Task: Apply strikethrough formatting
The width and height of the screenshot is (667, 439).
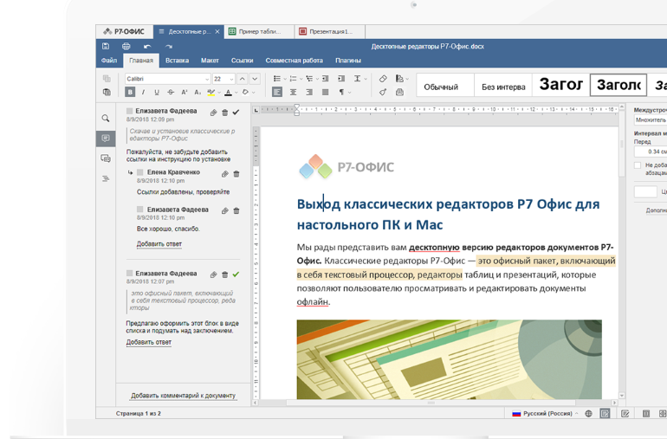Action: tap(171, 92)
